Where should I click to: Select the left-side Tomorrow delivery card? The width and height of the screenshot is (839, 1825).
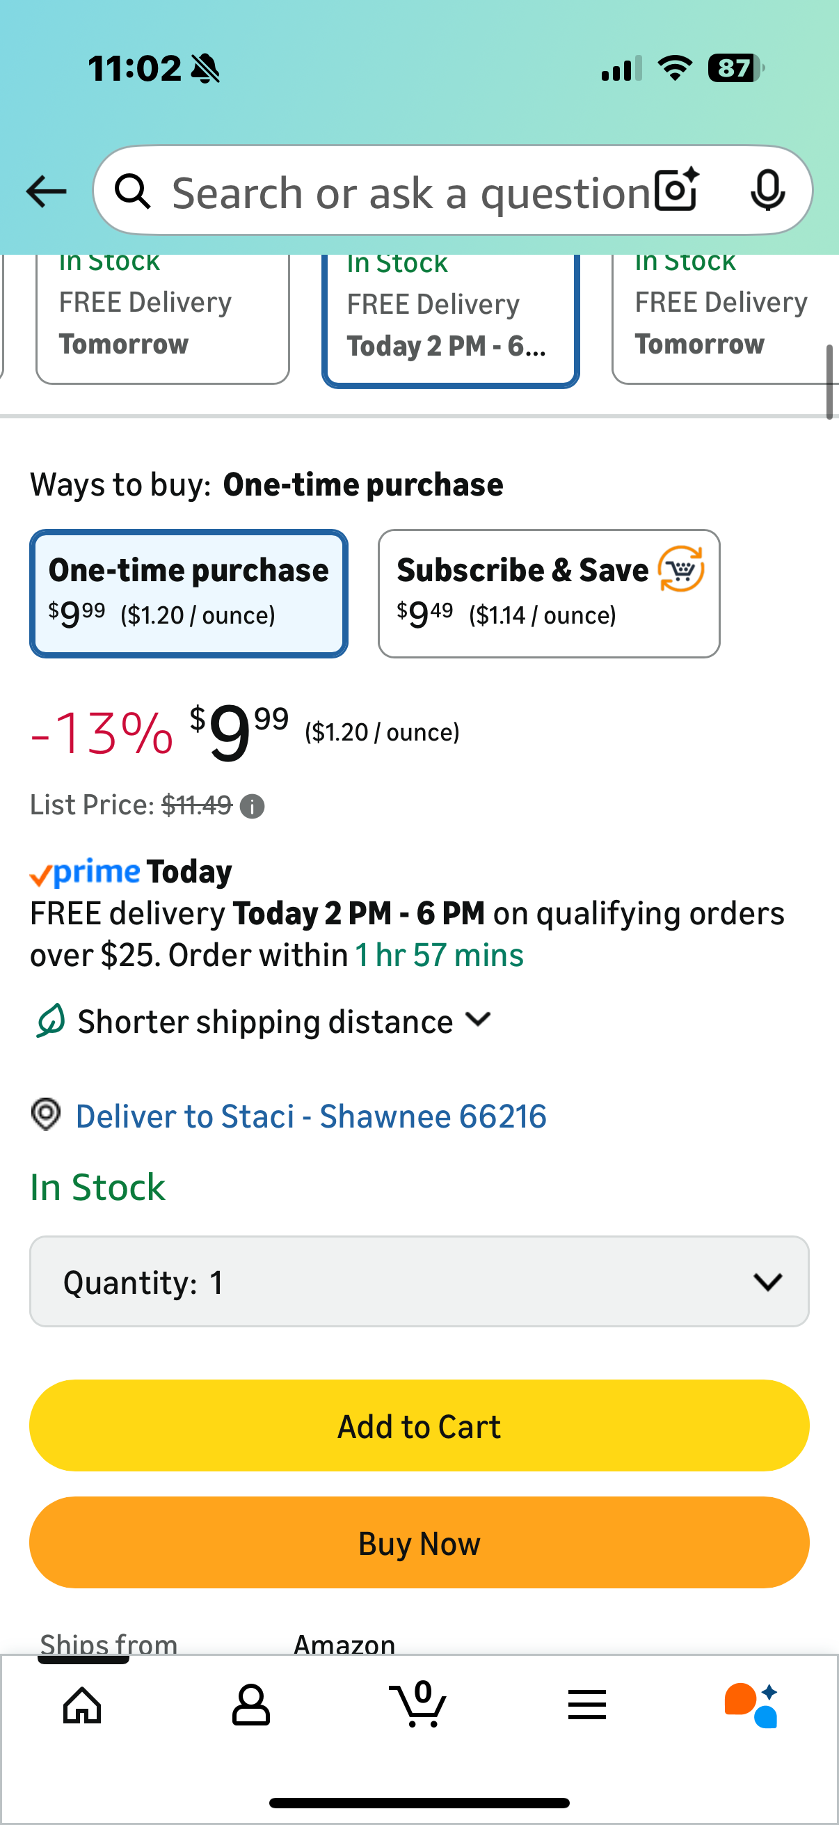tap(162, 319)
